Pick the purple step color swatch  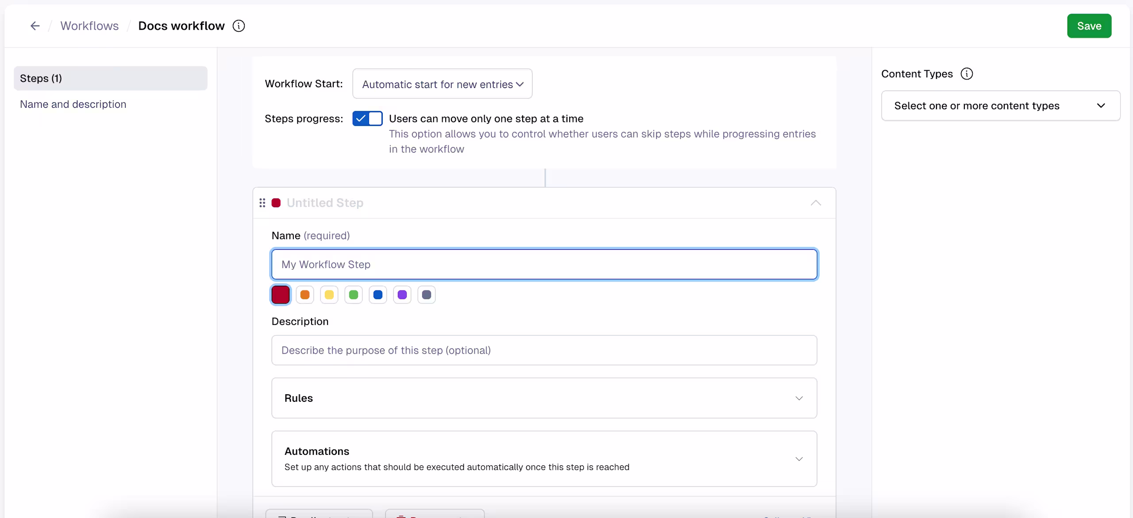point(402,295)
